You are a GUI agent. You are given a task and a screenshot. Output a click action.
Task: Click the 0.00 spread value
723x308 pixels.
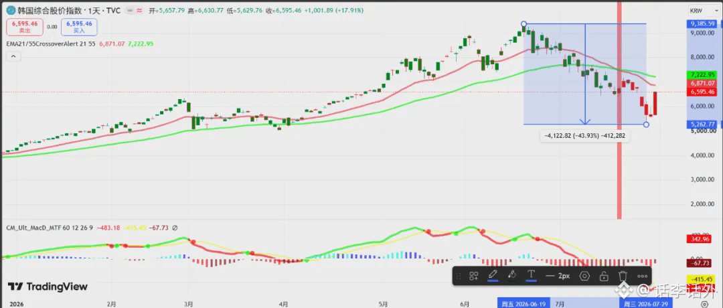point(52,27)
